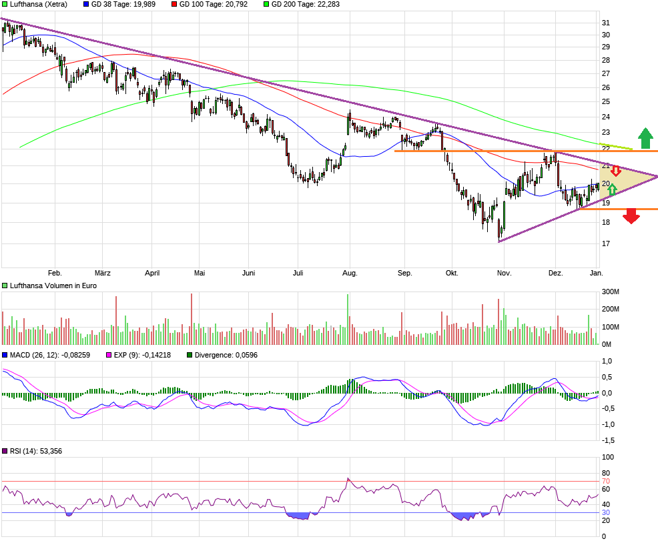Click the 'Juli' month axis label

pyautogui.click(x=298, y=274)
